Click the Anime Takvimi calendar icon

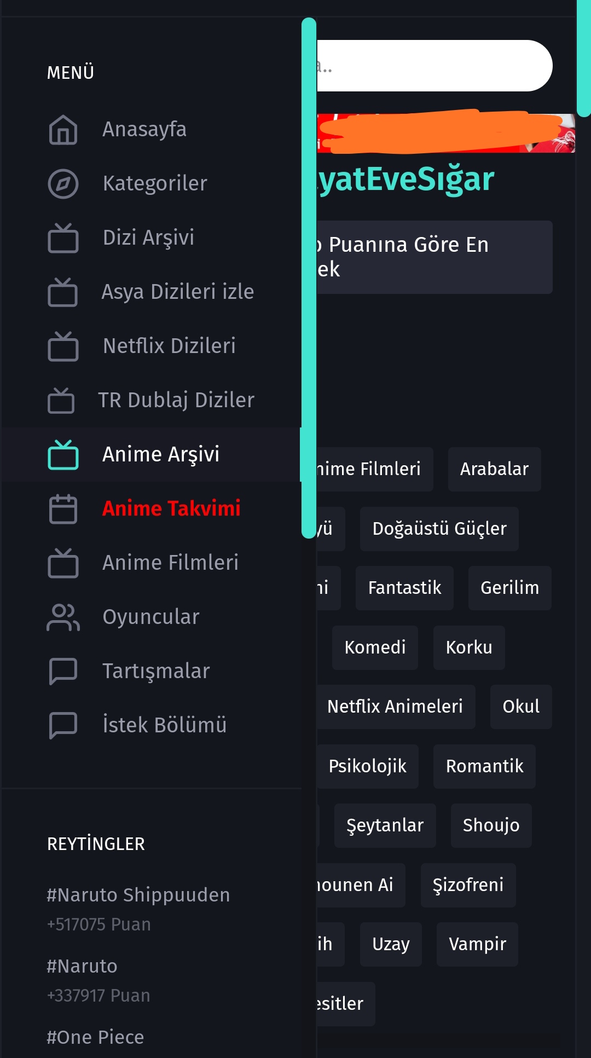pos(63,509)
